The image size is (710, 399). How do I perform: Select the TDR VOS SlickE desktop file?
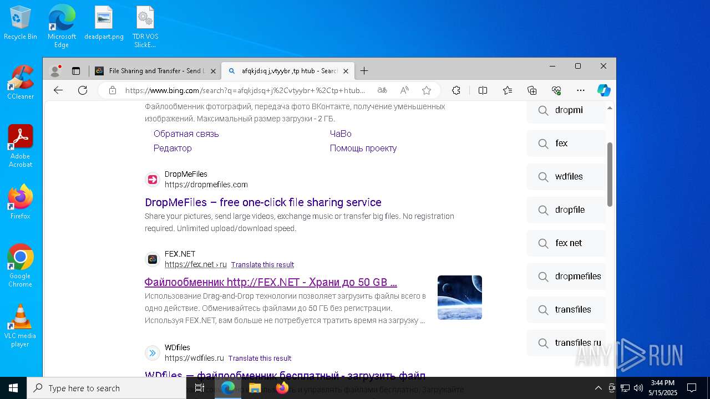145,27
